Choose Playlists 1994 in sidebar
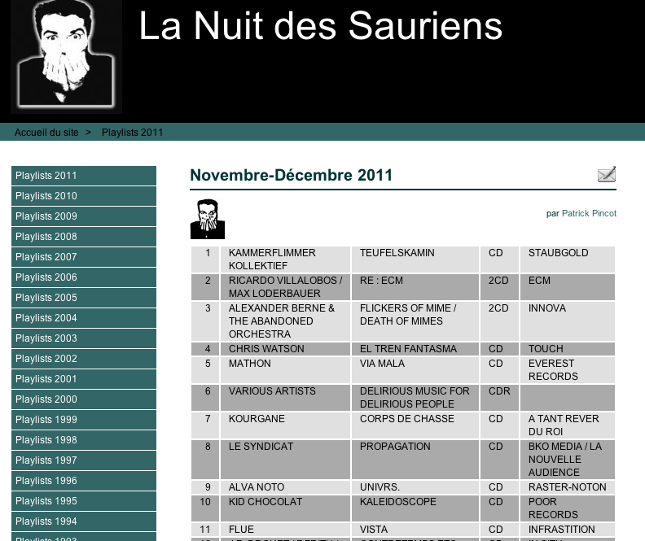645x541 pixels. click(84, 521)
